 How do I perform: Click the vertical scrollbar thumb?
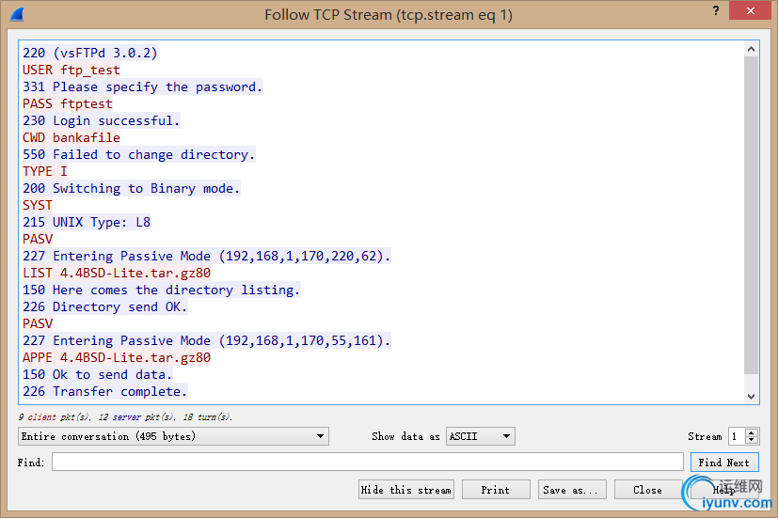(x=752, y=215)
